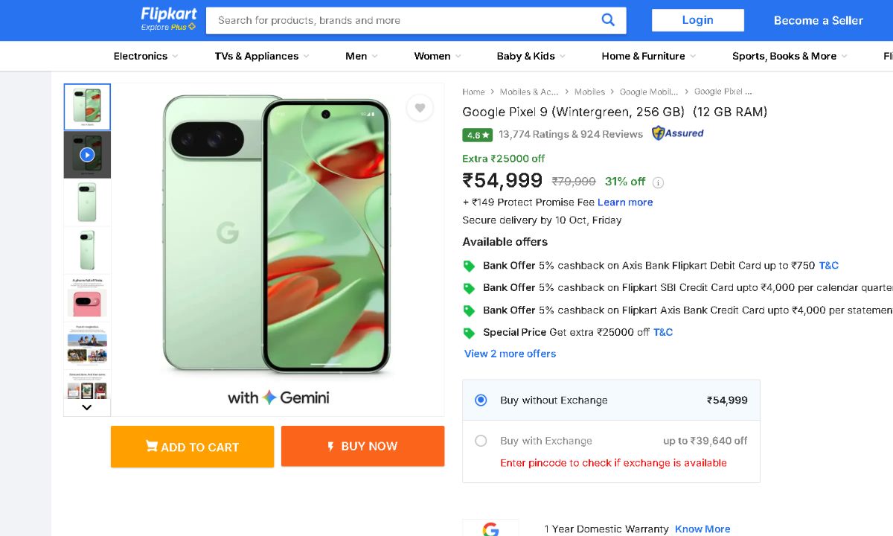Click the product search input field
This screenshot has width=893, height=536.
tap(402, 20)
